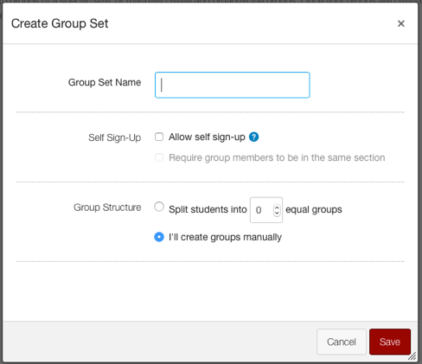Click the 'Split students into' label text
The height and width of the screenshot is (364, 422).
(x=208, y=209)
